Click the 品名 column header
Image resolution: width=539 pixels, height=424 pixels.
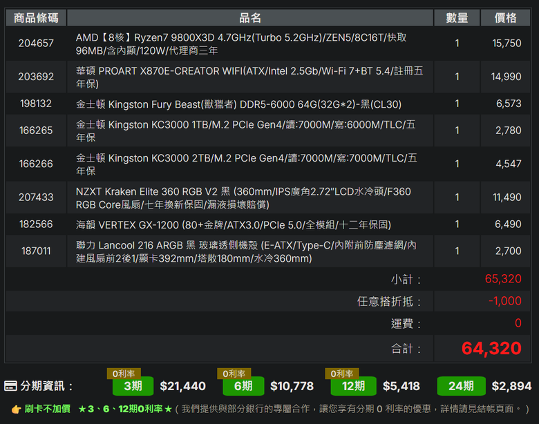[250, 18]
